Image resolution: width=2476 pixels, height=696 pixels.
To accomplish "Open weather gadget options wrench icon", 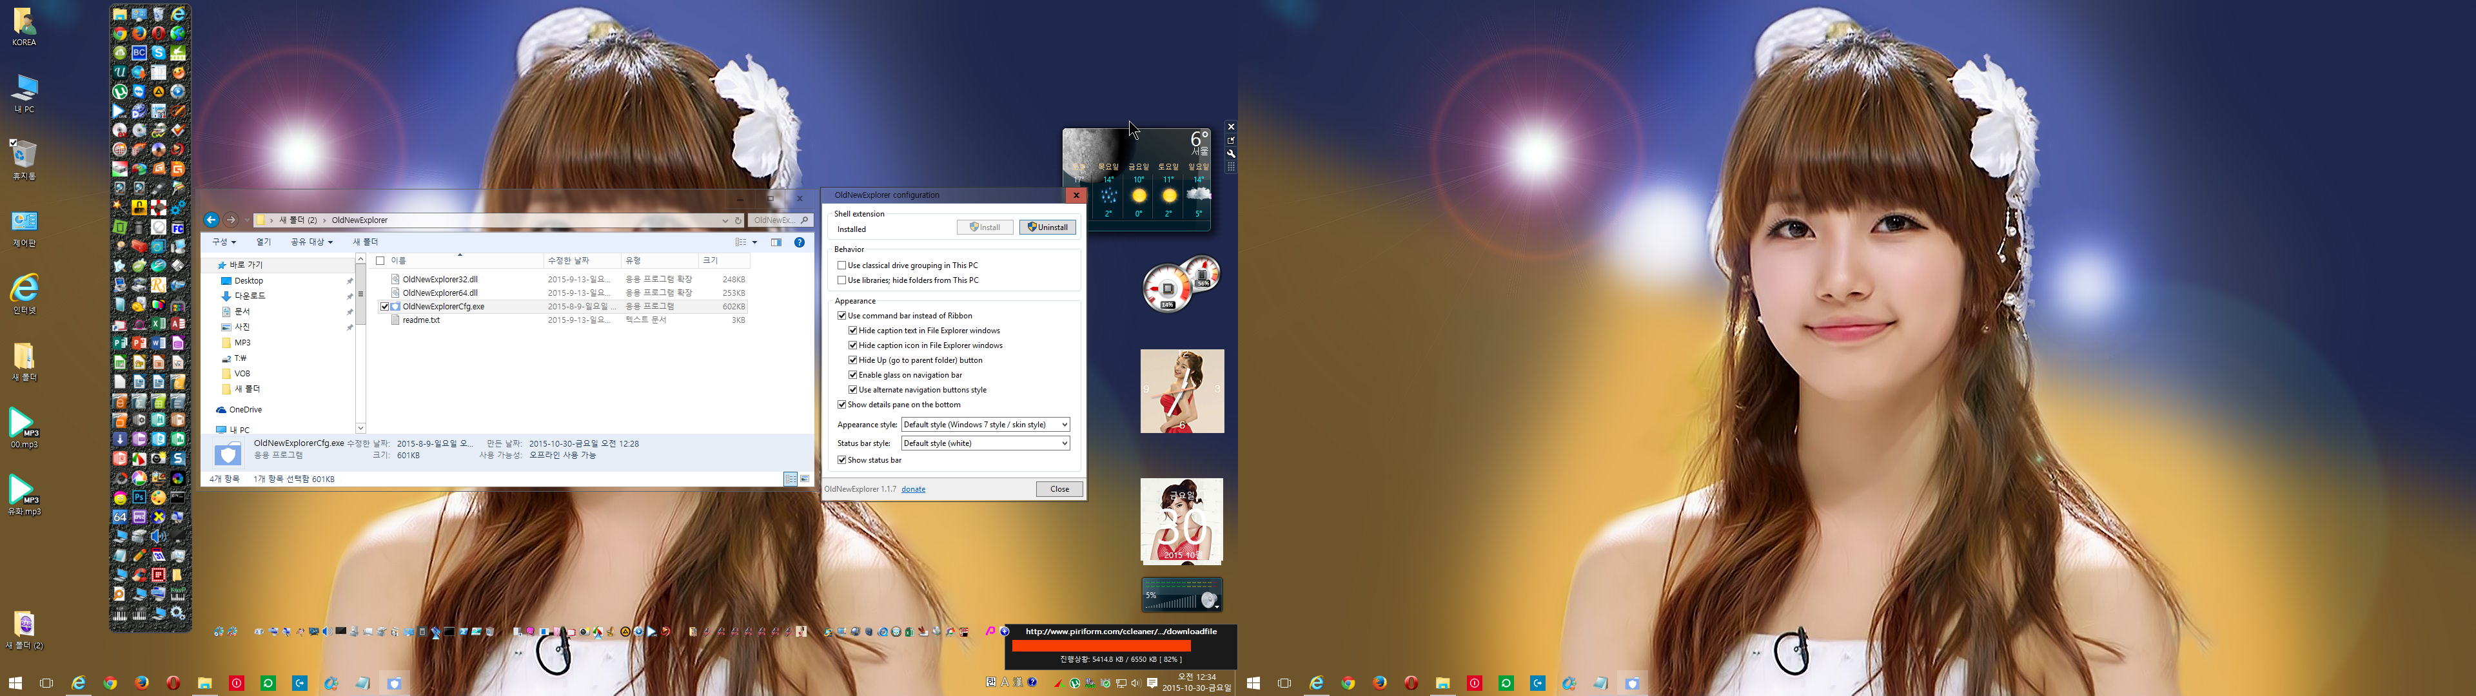I will coord(1230,154).
